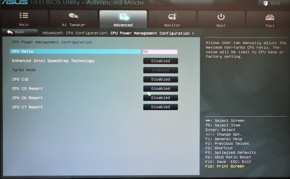Screen dimensions: 290x179
Task: Open the Turbo Mode Enabled dropdown
Action: tap(160, 70)
